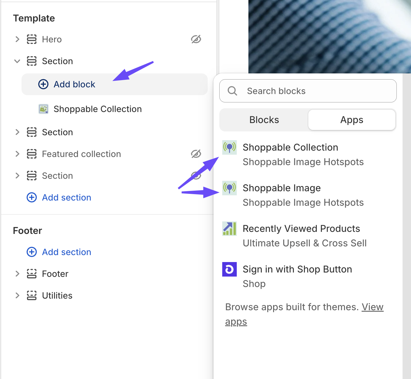
Task: Toggle visibility of the Hero section
Action: pyautogui.click(x=196, y=39)
